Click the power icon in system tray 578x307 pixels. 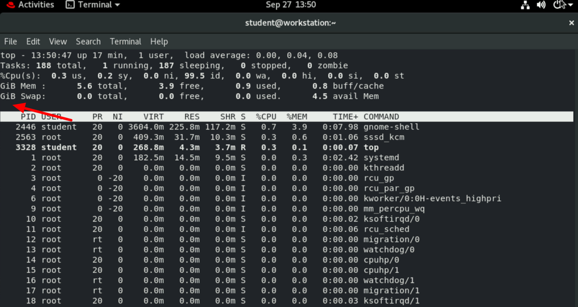point(558,5)
